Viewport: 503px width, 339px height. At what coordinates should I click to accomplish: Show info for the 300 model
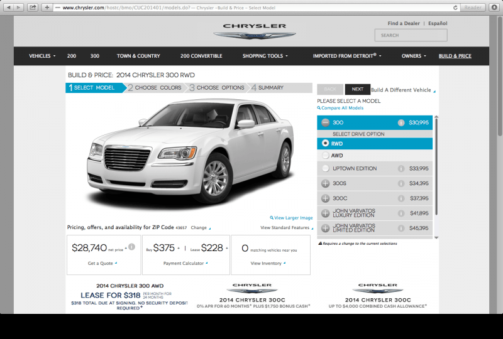pos(401,122)
